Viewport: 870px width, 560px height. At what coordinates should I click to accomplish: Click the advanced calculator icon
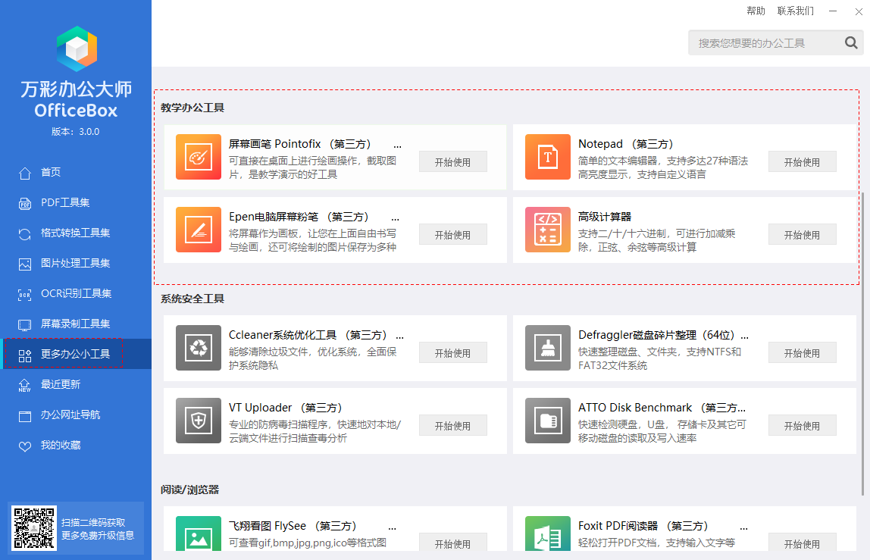click(x=547, y=230)
